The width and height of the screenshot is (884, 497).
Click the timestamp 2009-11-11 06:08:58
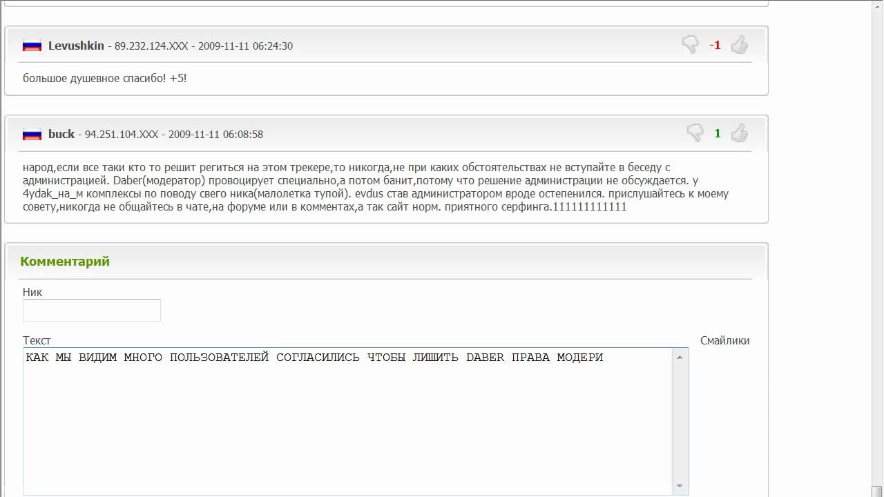point(215,135)
